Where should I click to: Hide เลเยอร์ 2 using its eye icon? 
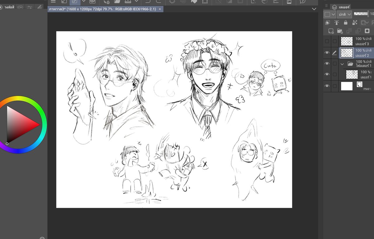[x=327, y=53]
